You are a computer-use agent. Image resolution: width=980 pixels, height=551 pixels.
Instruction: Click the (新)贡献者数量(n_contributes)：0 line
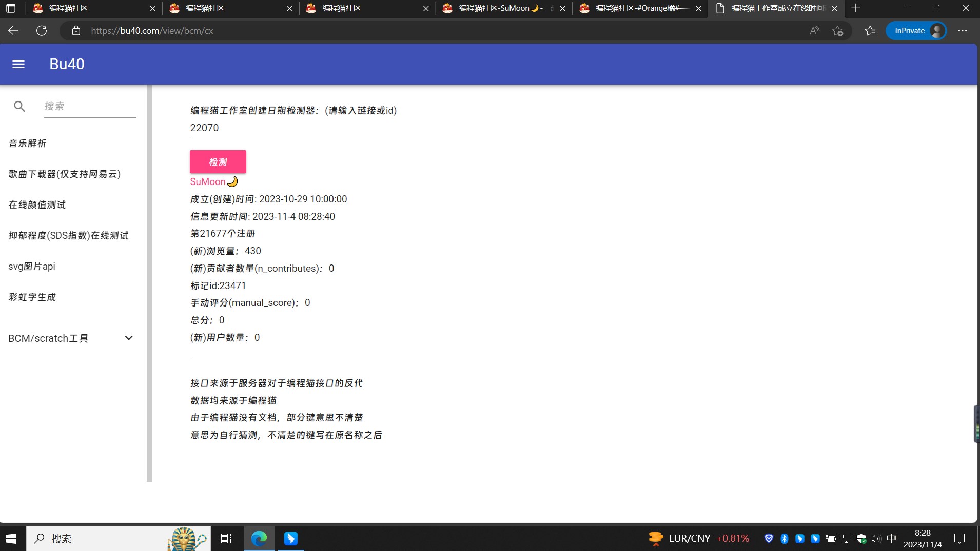coord(262,269)
